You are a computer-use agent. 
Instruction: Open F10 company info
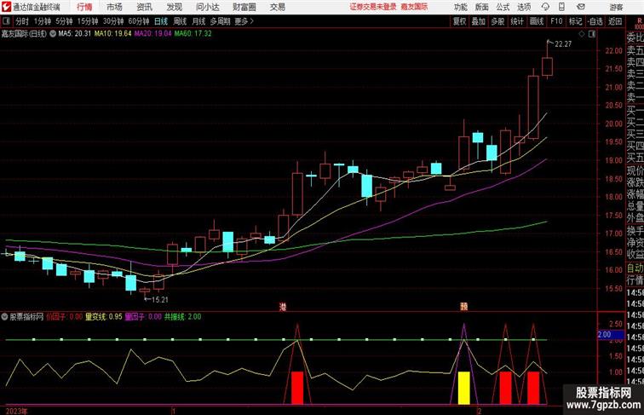[x=556, y=21]
